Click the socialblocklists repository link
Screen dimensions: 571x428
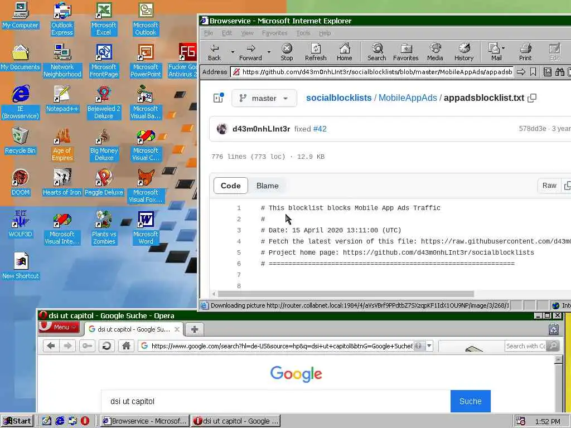pyautogui.click(x=338, y=98)
